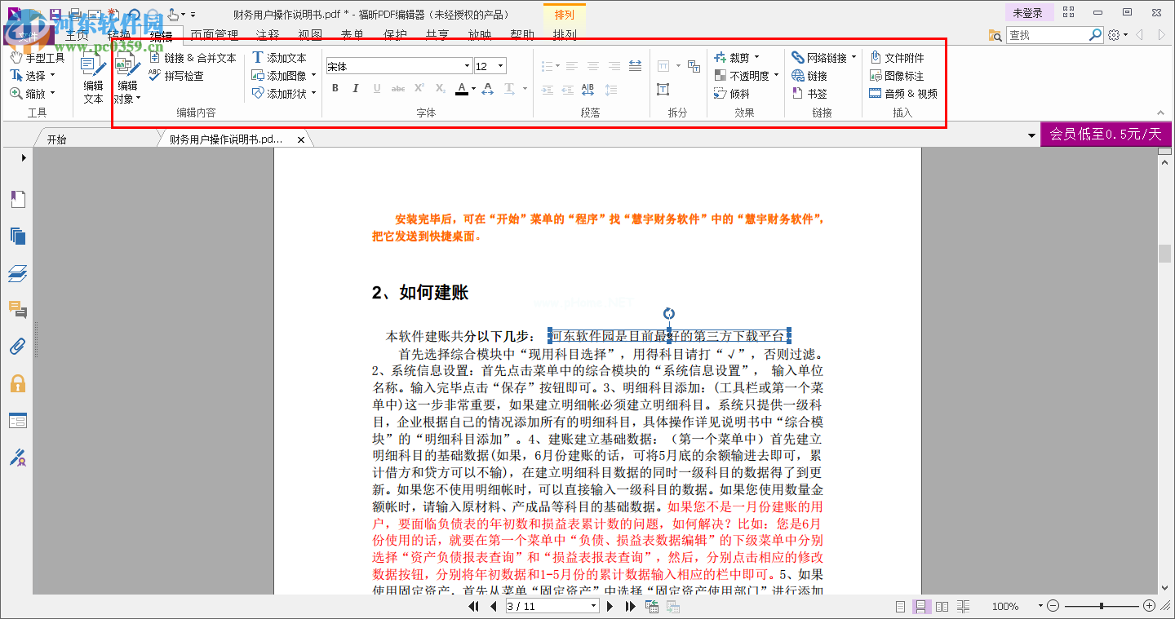Click the Tilt/Shear (倾斜) effect
This screenshot has width=1175, height=619.
click(x=732, y=94)
